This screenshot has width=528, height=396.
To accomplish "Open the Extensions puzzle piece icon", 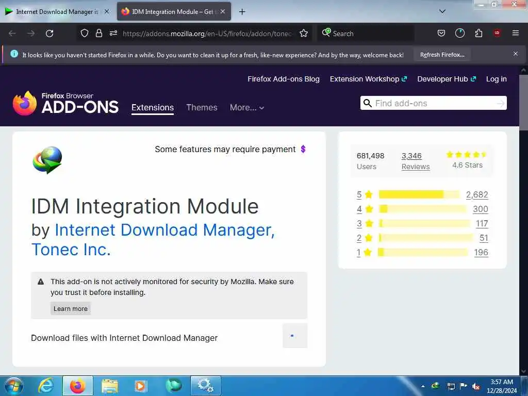I will [x=478, y=33].
